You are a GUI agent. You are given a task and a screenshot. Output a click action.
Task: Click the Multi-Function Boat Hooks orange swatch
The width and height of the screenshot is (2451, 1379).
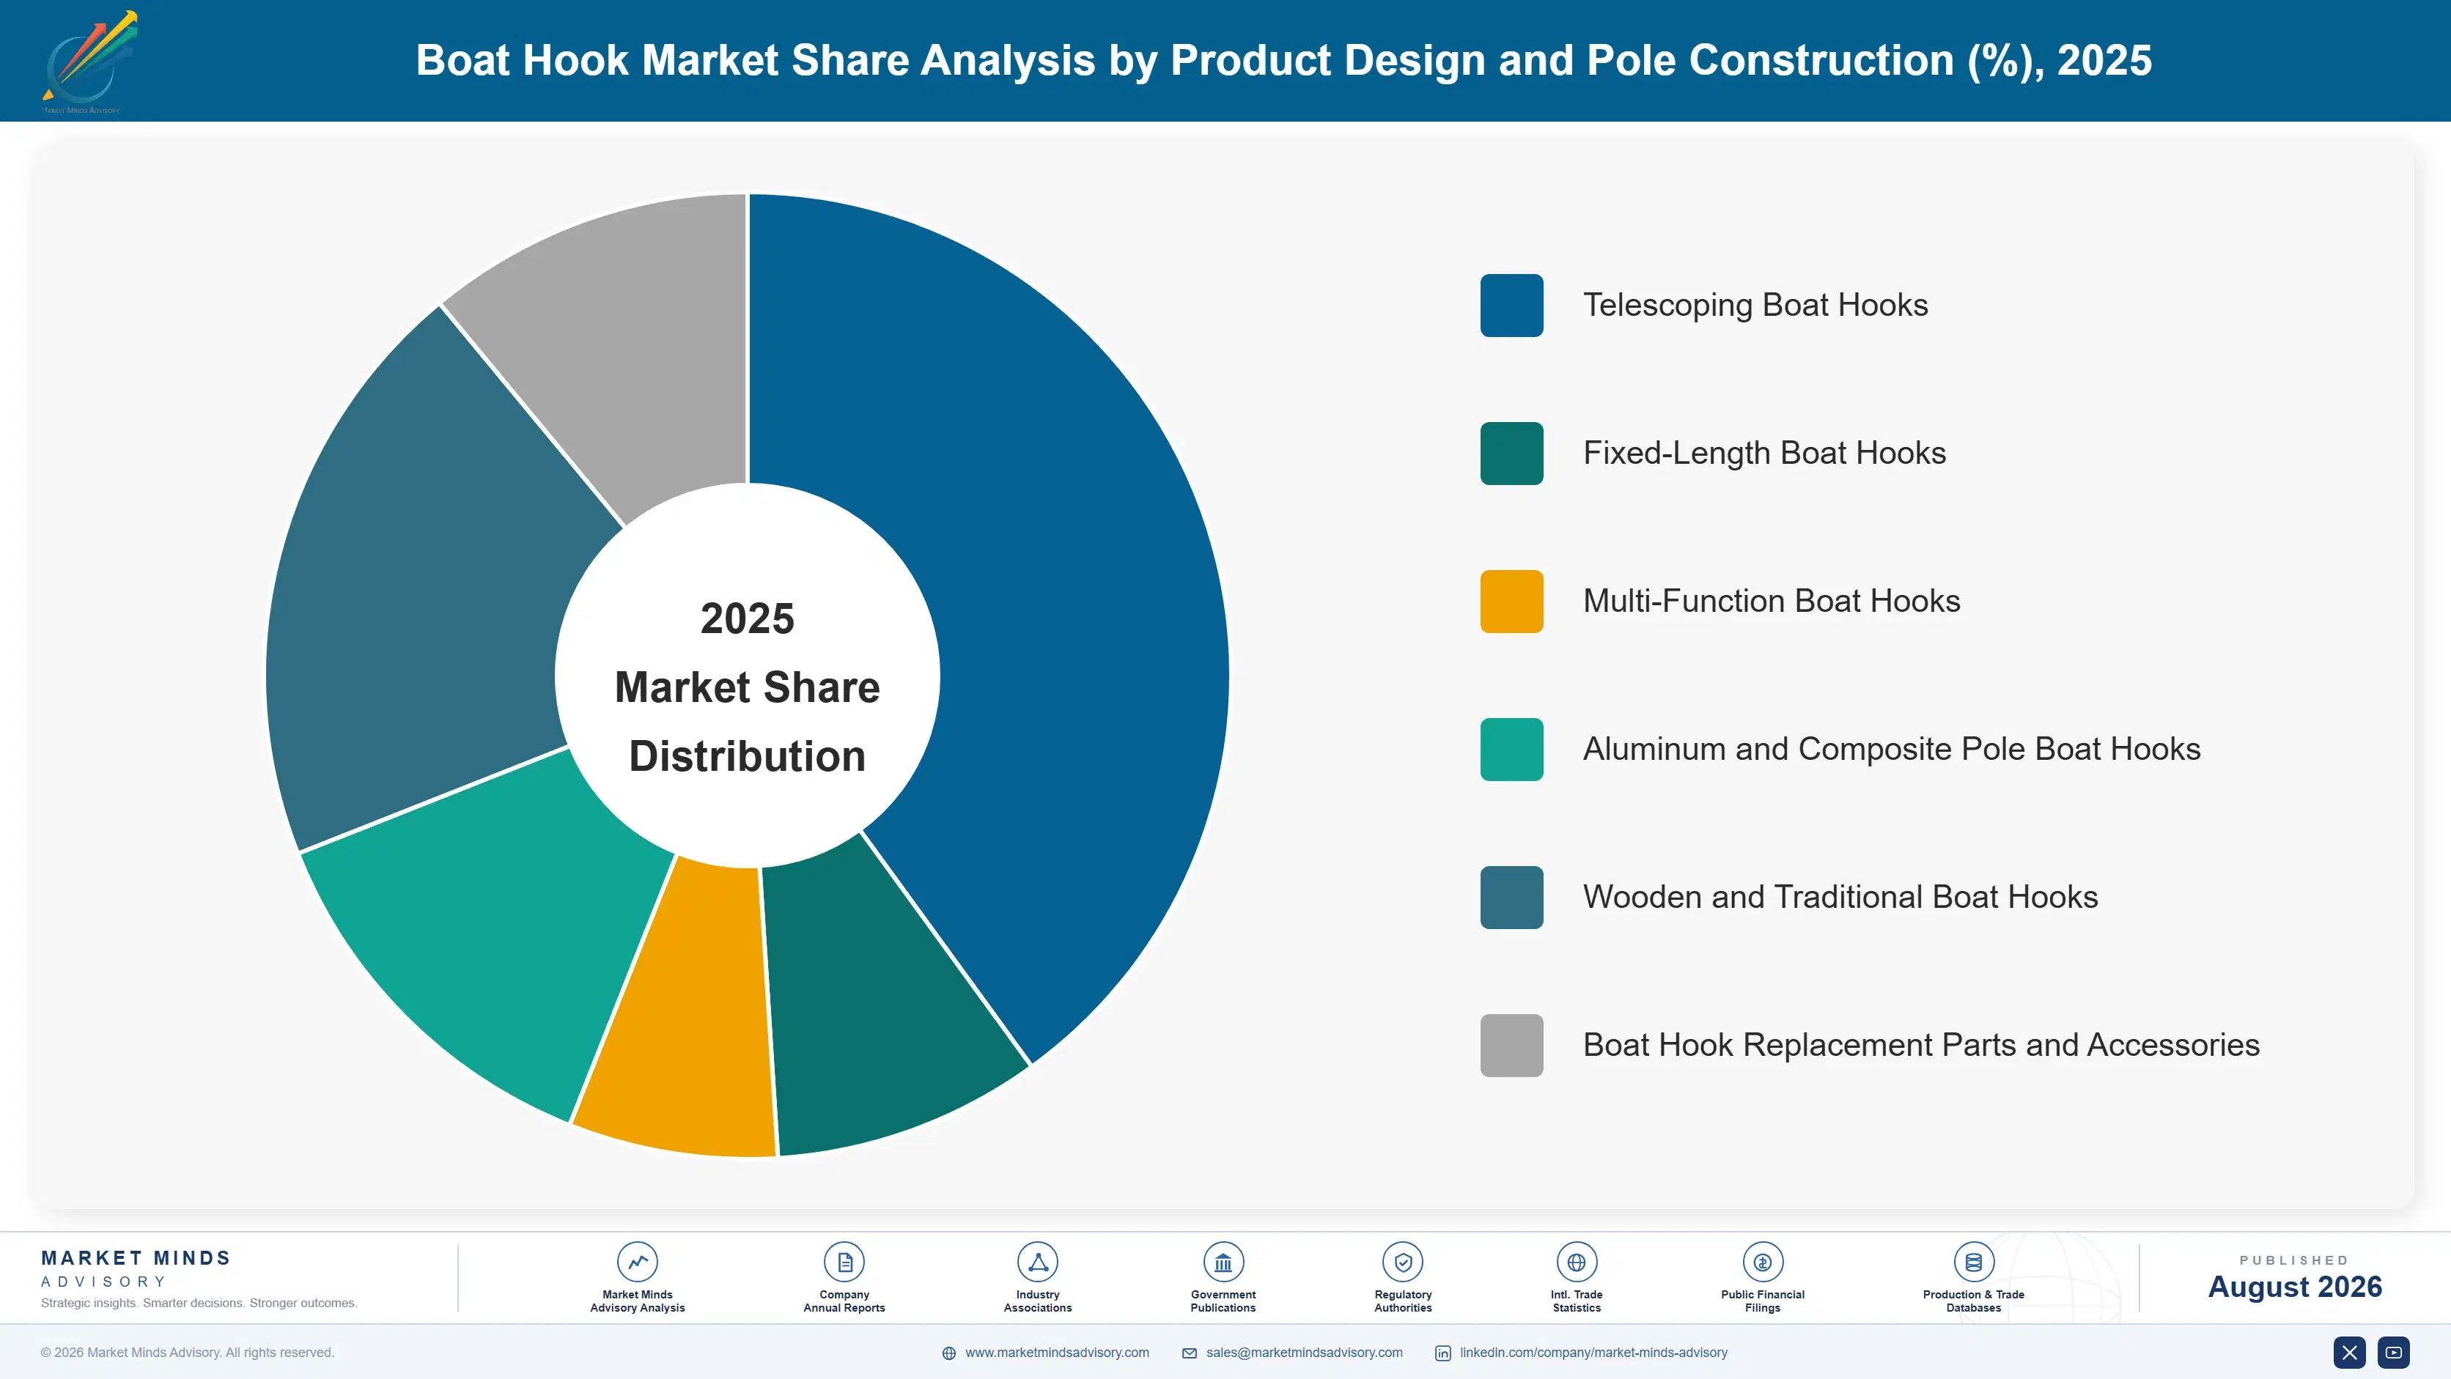(1511, 601)
